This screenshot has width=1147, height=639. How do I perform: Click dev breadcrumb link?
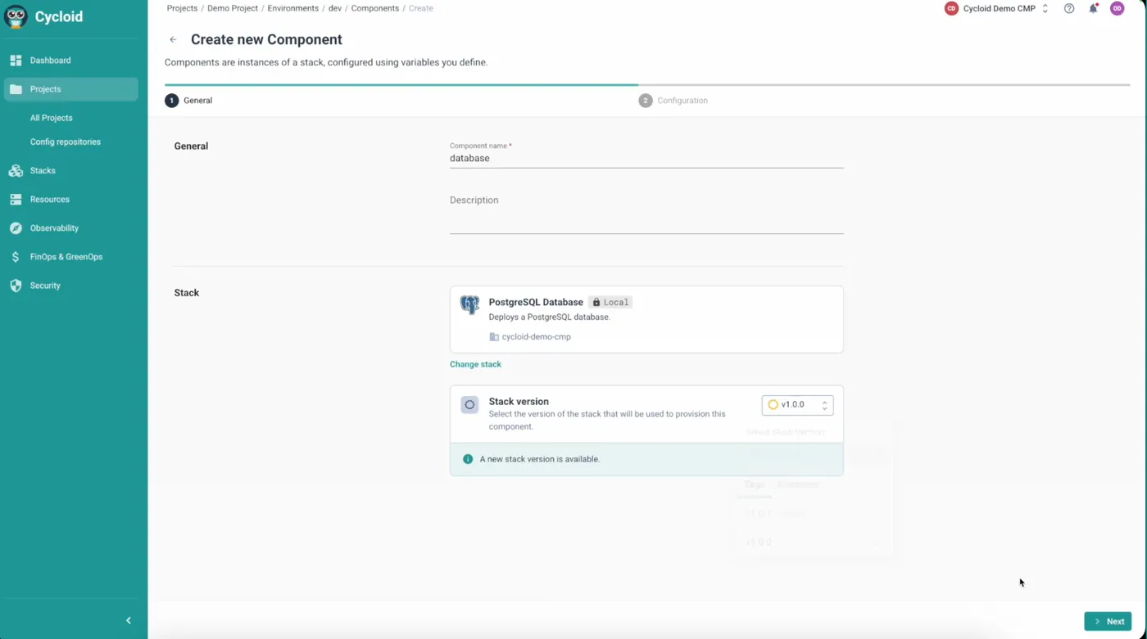tap(334, 8)
